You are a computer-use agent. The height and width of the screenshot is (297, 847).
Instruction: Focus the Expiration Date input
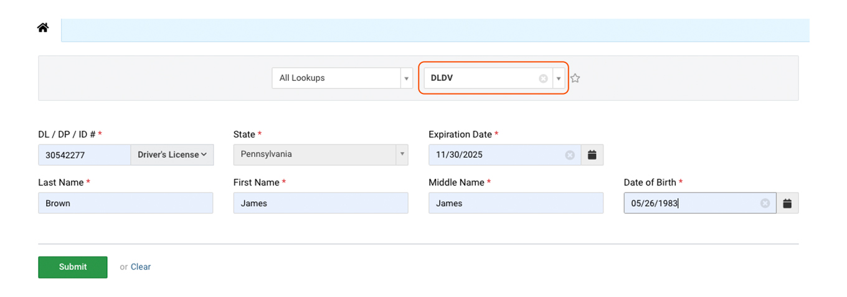505,155
